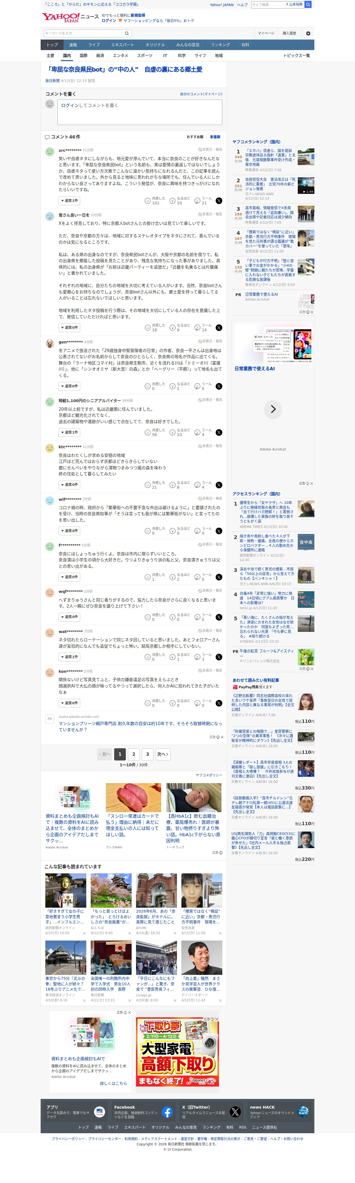Switch to the 経済 category tab

pos(100,56)
